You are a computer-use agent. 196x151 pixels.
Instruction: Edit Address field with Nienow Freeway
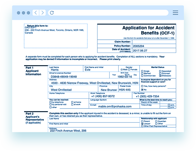pos(94,82)
